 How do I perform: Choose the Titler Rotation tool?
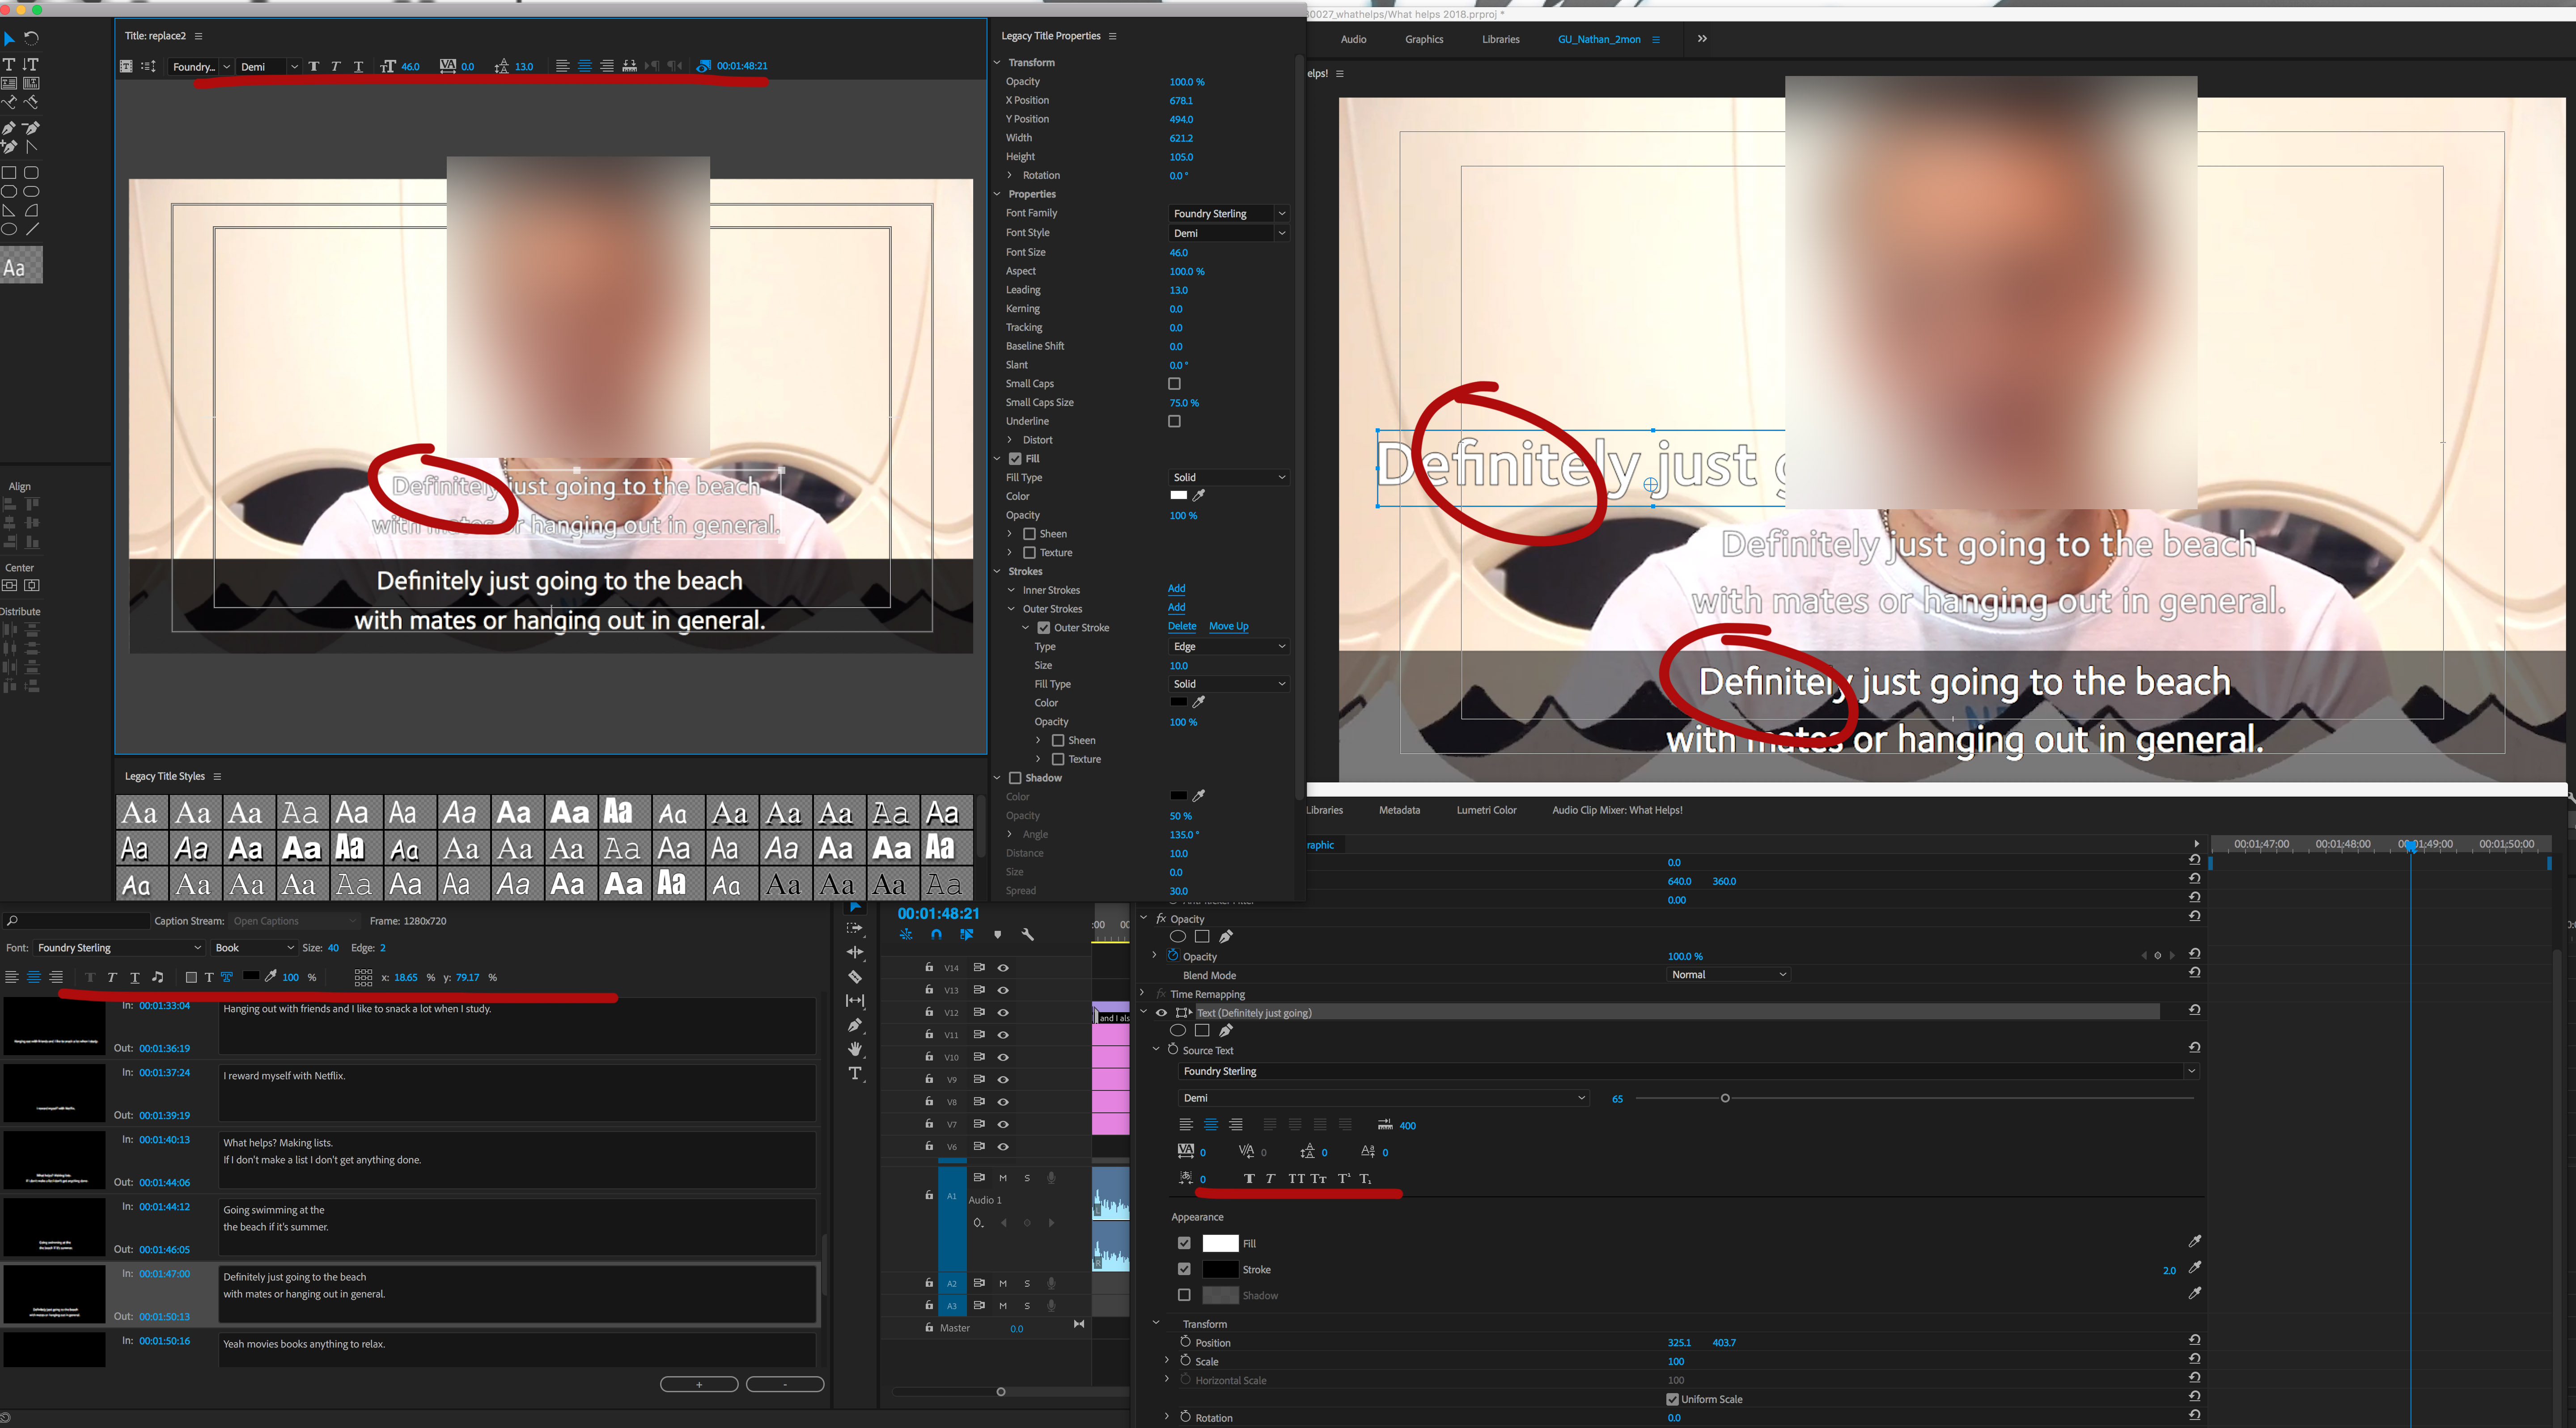(x=31, y=39)
